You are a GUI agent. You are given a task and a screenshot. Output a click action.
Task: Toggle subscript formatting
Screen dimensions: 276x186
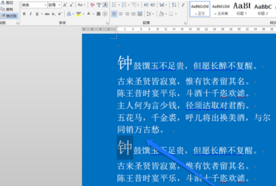[53, 14]
